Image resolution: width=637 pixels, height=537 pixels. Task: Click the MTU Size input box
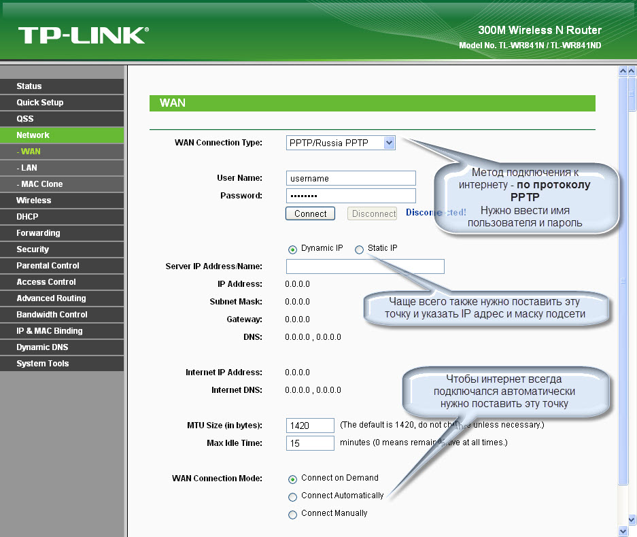(310, 426)
